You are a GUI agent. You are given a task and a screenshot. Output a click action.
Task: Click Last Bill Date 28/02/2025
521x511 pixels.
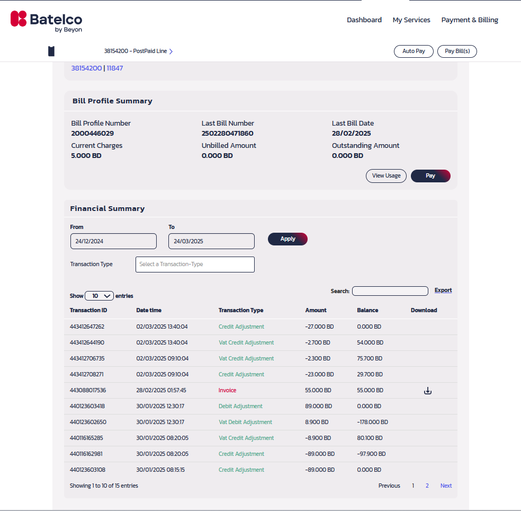pos(351,134)
